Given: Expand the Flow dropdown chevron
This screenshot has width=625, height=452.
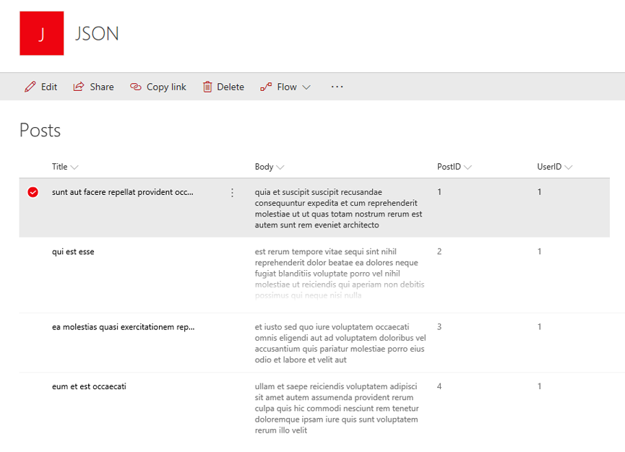Looking at the screenshot, I should pos(306,87).
